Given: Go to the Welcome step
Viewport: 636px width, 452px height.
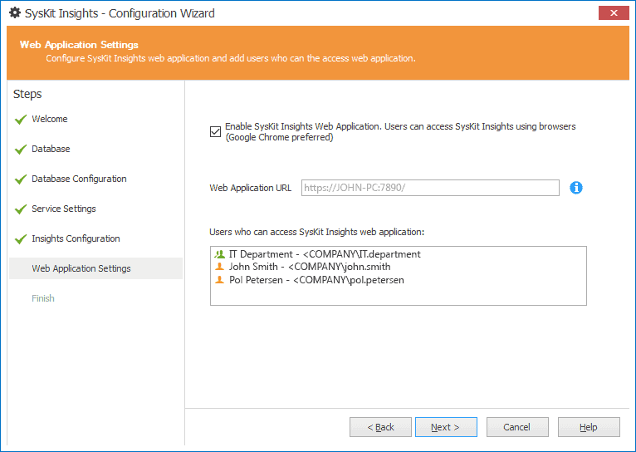Looking at the screenshot, I should pyautogui.click(x=50, y=119).
